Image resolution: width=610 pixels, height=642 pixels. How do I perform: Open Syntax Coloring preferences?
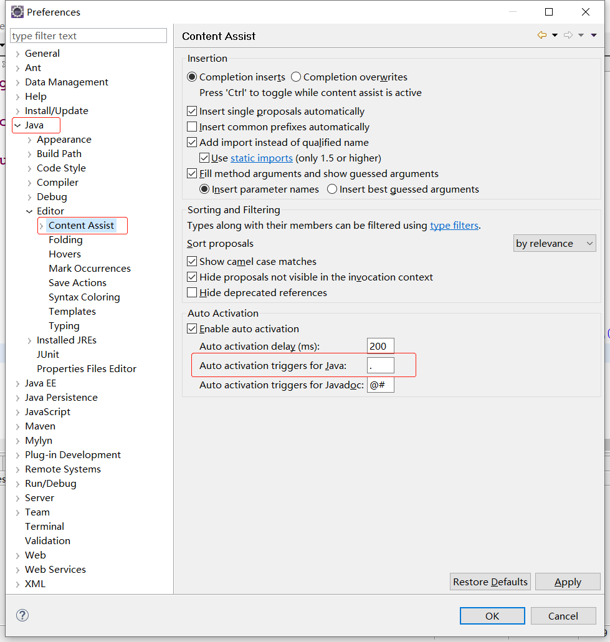pyautogui.click(x=84, y=297)
